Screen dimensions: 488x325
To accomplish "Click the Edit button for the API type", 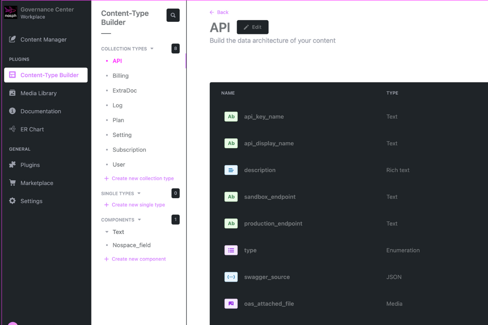I will [x=252, y=27].
